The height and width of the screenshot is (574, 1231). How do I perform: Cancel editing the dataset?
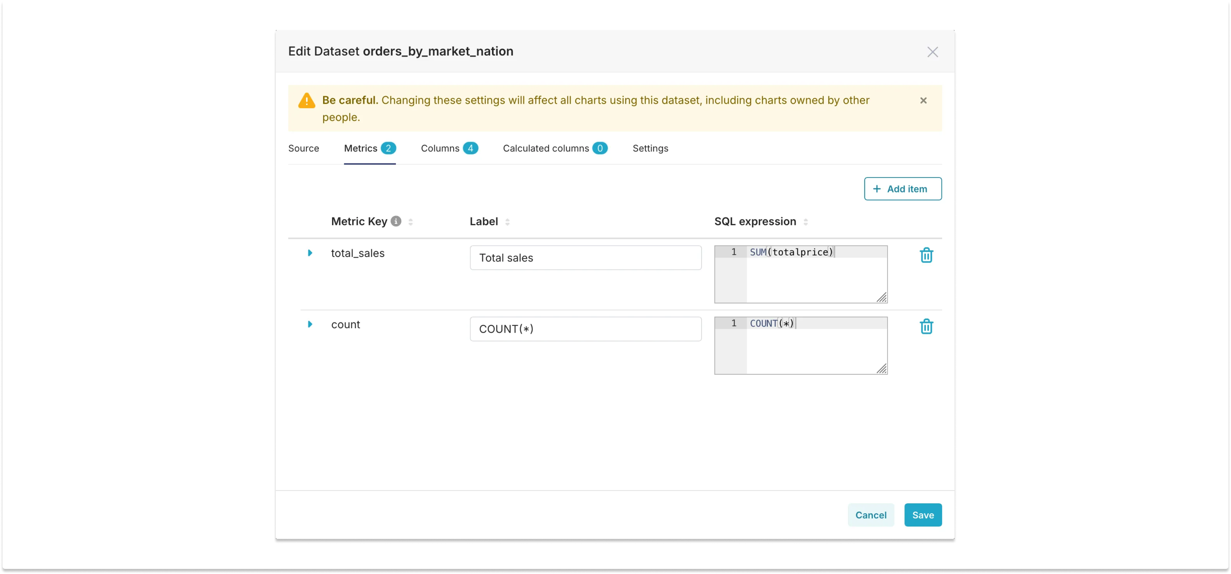pyautogui.click(x=870, y=515)
